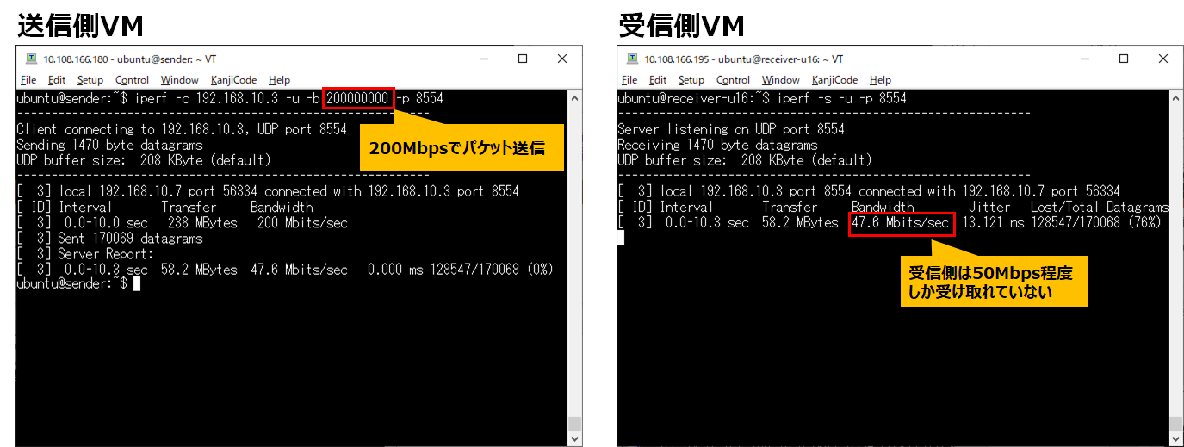The height and width of the screenshot is (447, 1184).
Task: Click 'Client connecting to 192.168.10.3' line
Action: click(182, 129)
